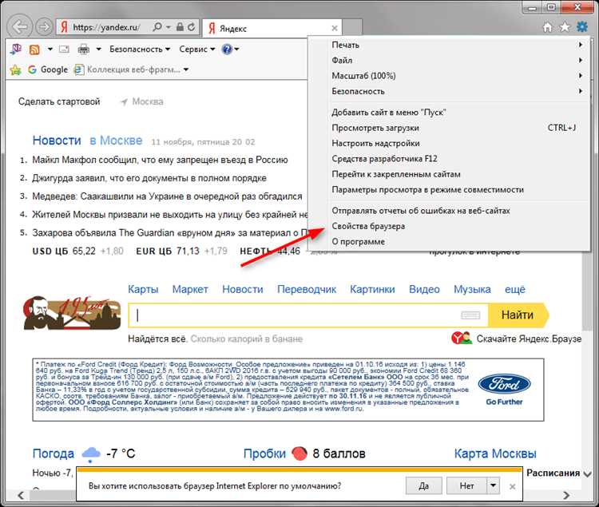Click the search magnifier in address bar
This screenshot has height=507, width=599.
157,26
